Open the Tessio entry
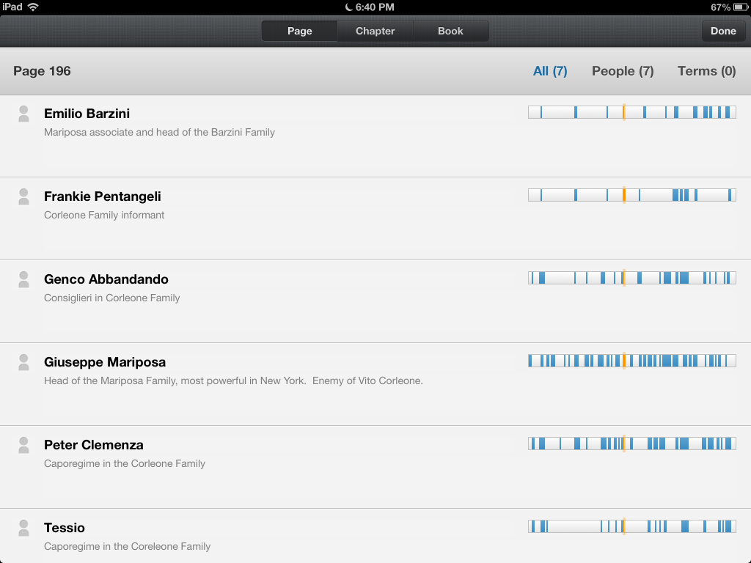 point(375,536)
